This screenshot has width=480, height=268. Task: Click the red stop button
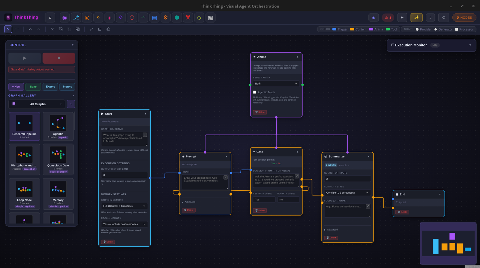pos(59,58)
